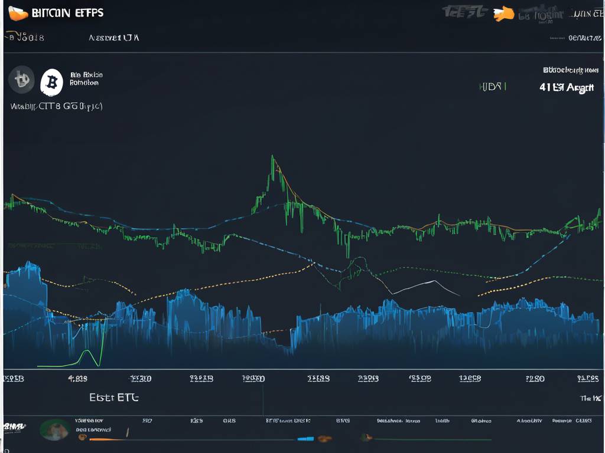This screenshot has height=453, width=605.
Task: Click the "41 ESI Argtt" value
Action: (x=567, y=87)
